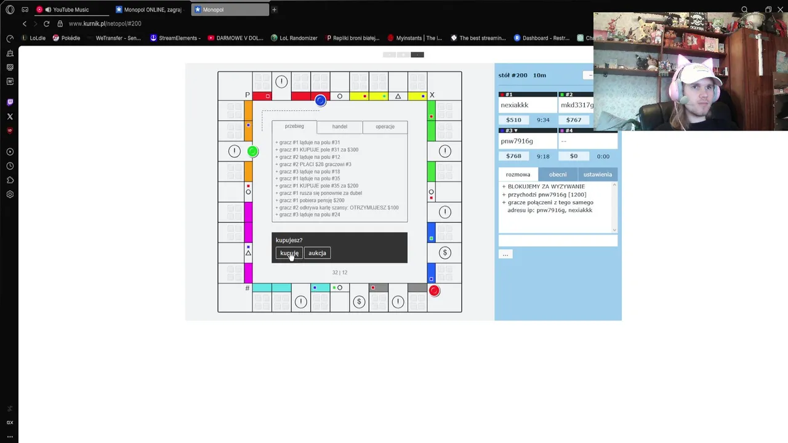Open a new browser tab
This screenshot has width=788, height=443.
click(x=274, y=9)
